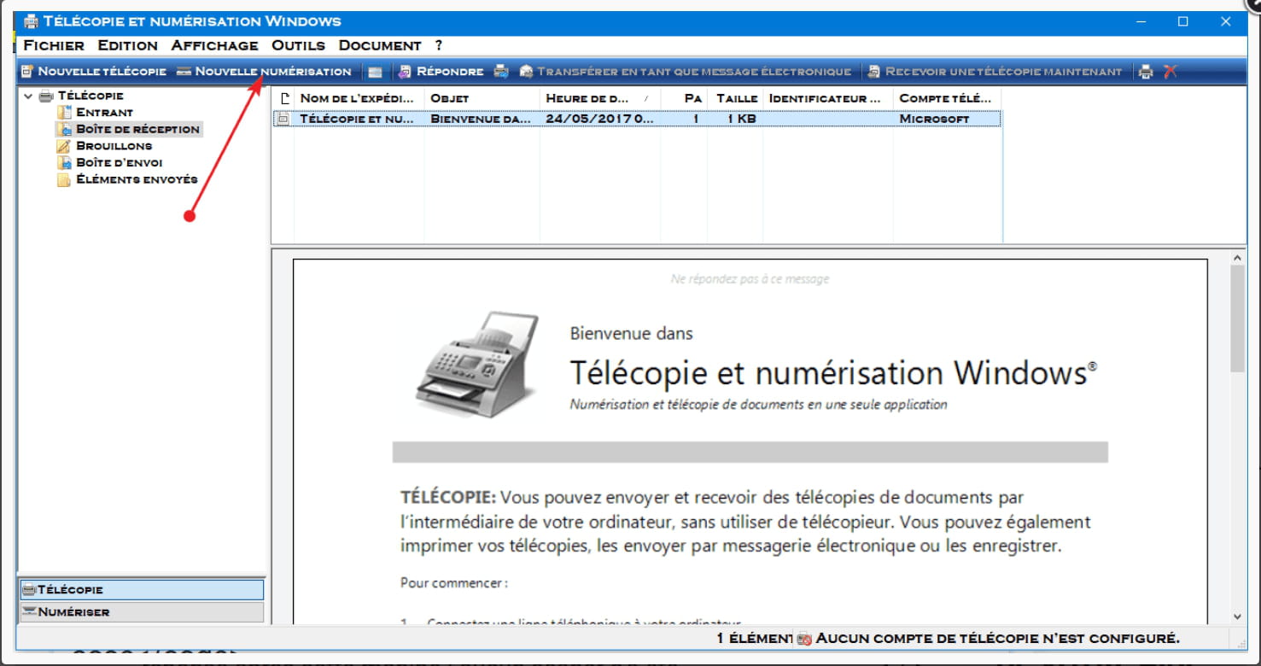Collapse the Télécopie tree node

28,96
